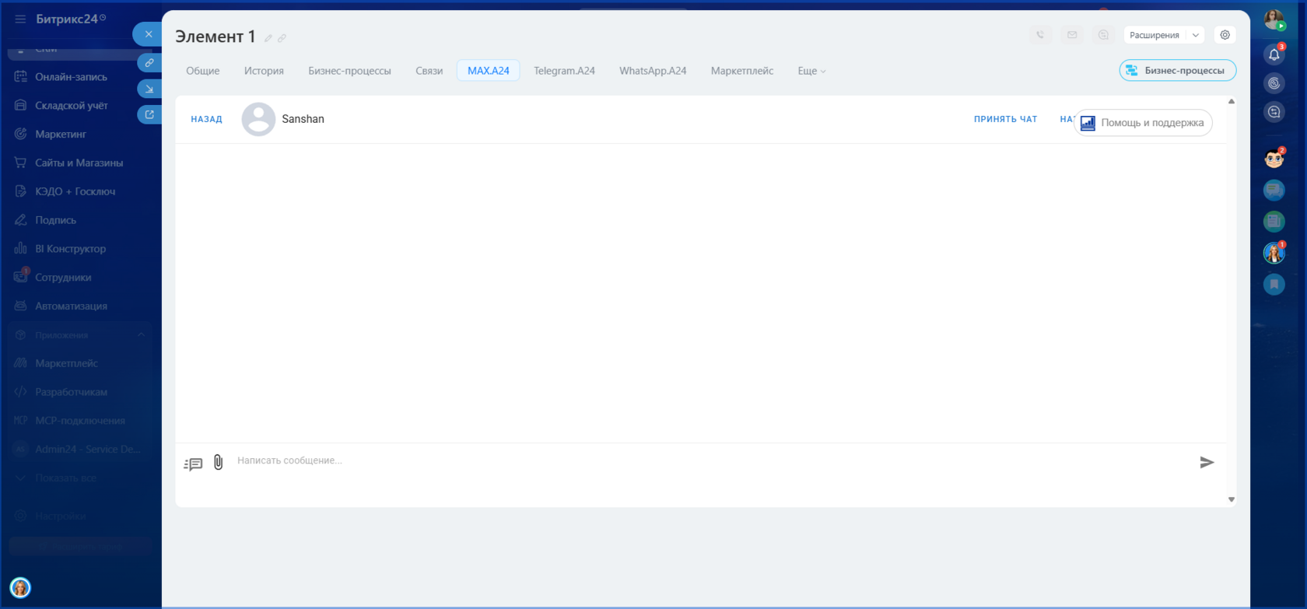Screen dimensions: 1307x609
Task: Switch to the Telegram.A24 tab
Action: tap(564, 71)
